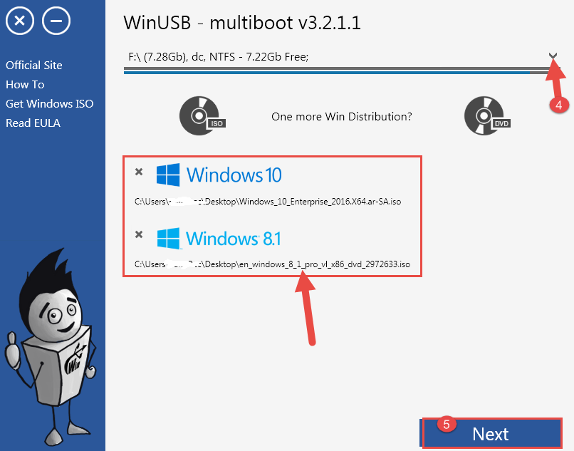Open the How To link
Image resolution: width=574 pixels, height=451 pixels.
pyautogui.click(x=25, y=85)
